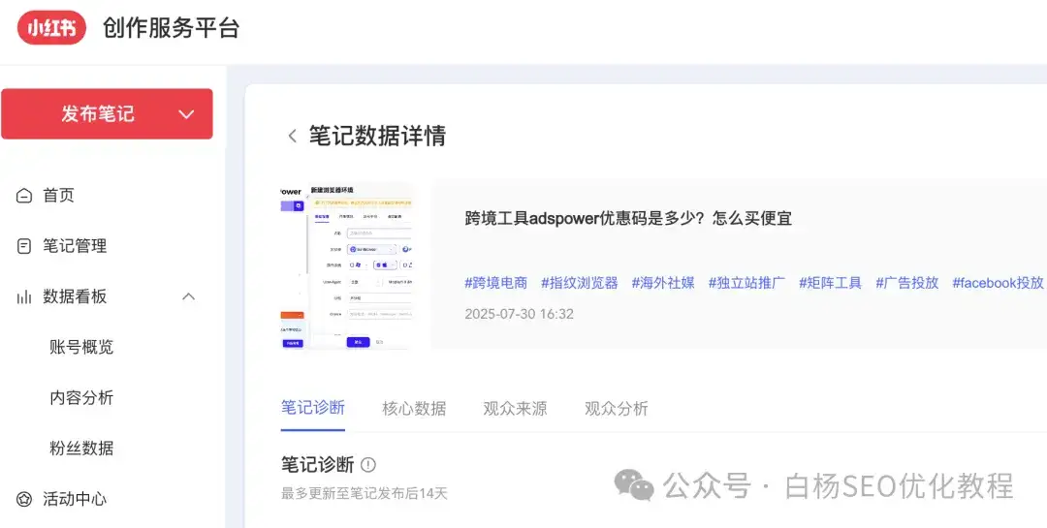Click the info icon beside 笔记诊断 heading
1047x528 pixels.
point(368,465)
